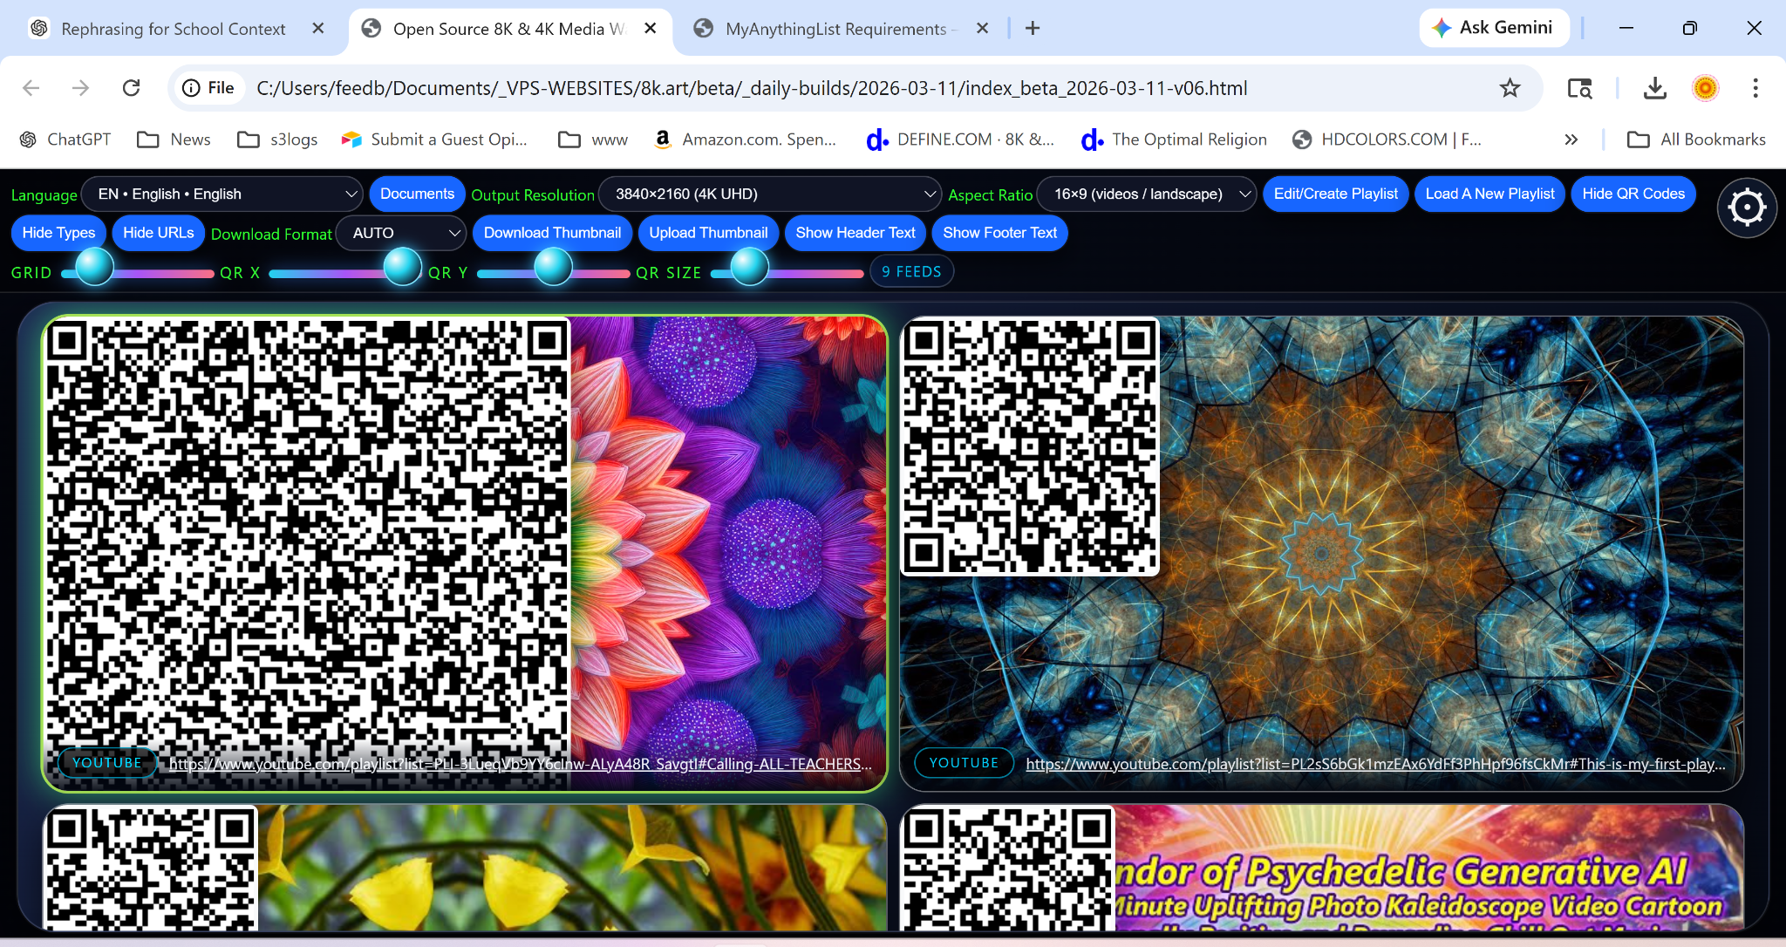Expand the Output Resolution dropdown
Screen dimensions: 1786x947
click(x=771, y=194)
